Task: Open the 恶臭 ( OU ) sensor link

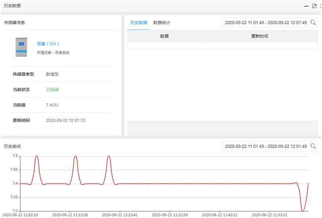Action: (x=48, y=44)
